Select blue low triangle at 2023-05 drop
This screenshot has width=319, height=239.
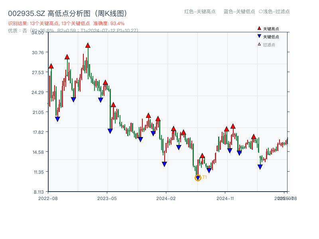[110, 131]
